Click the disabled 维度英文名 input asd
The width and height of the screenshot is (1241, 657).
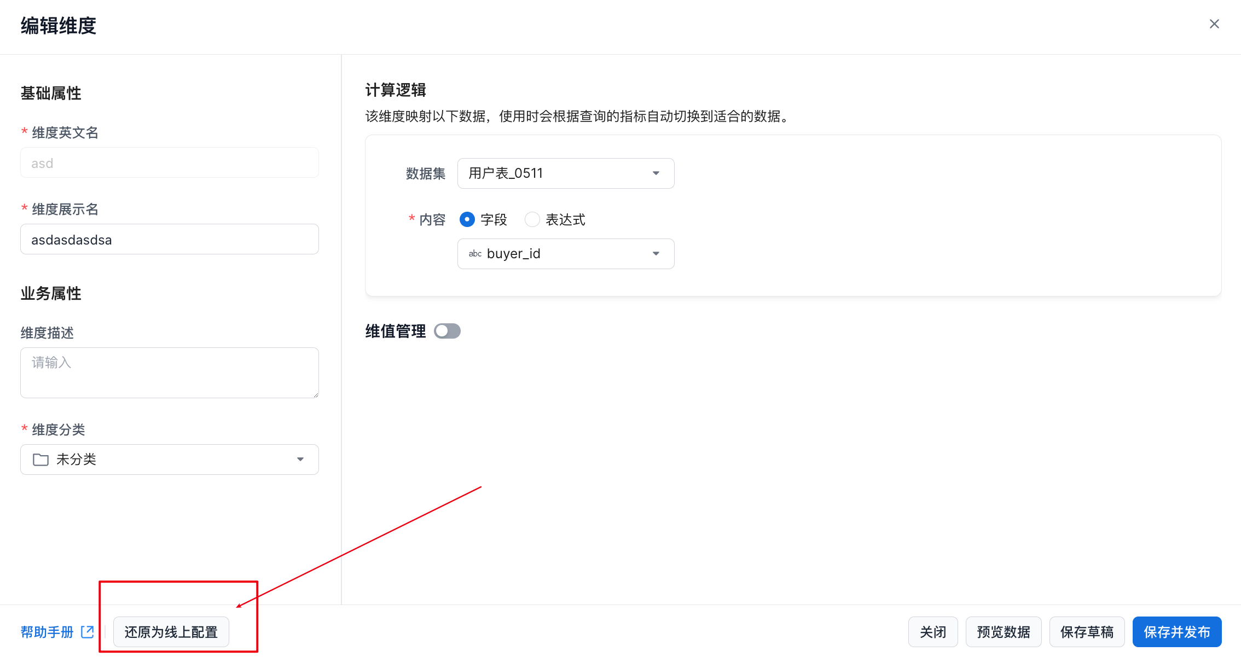point(170,163)
